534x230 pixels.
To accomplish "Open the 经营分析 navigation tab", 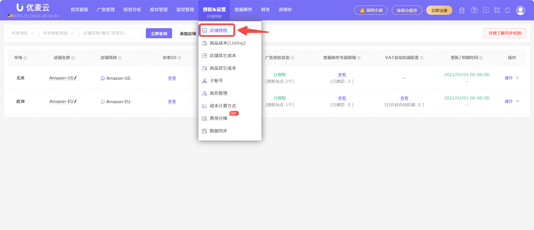I will coord(132,9).
